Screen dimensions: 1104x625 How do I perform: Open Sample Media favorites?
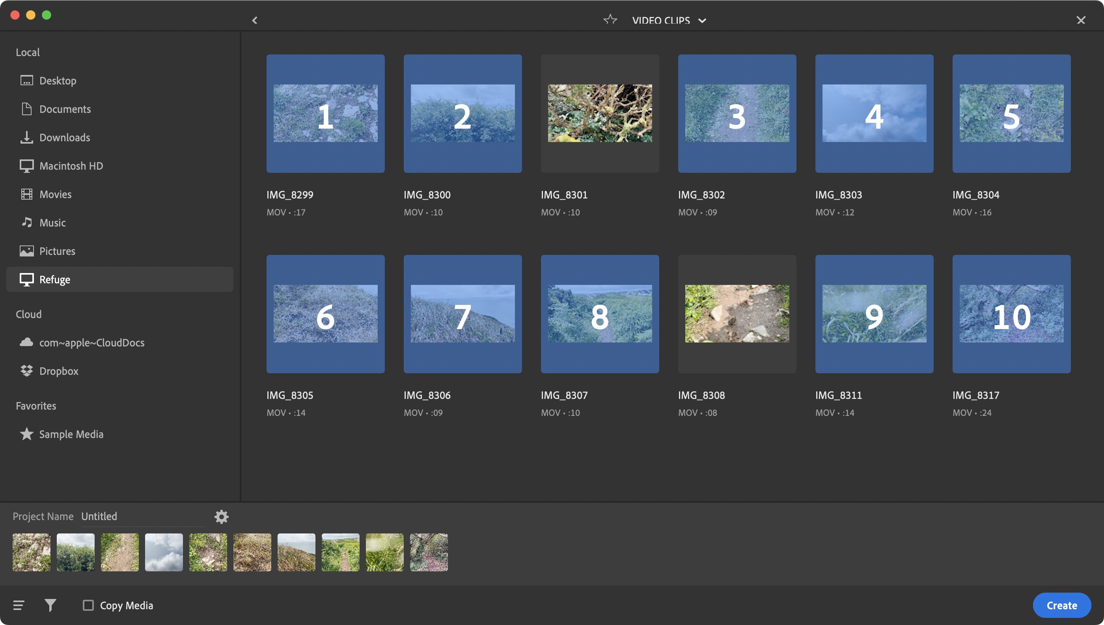tap(119, 434)
